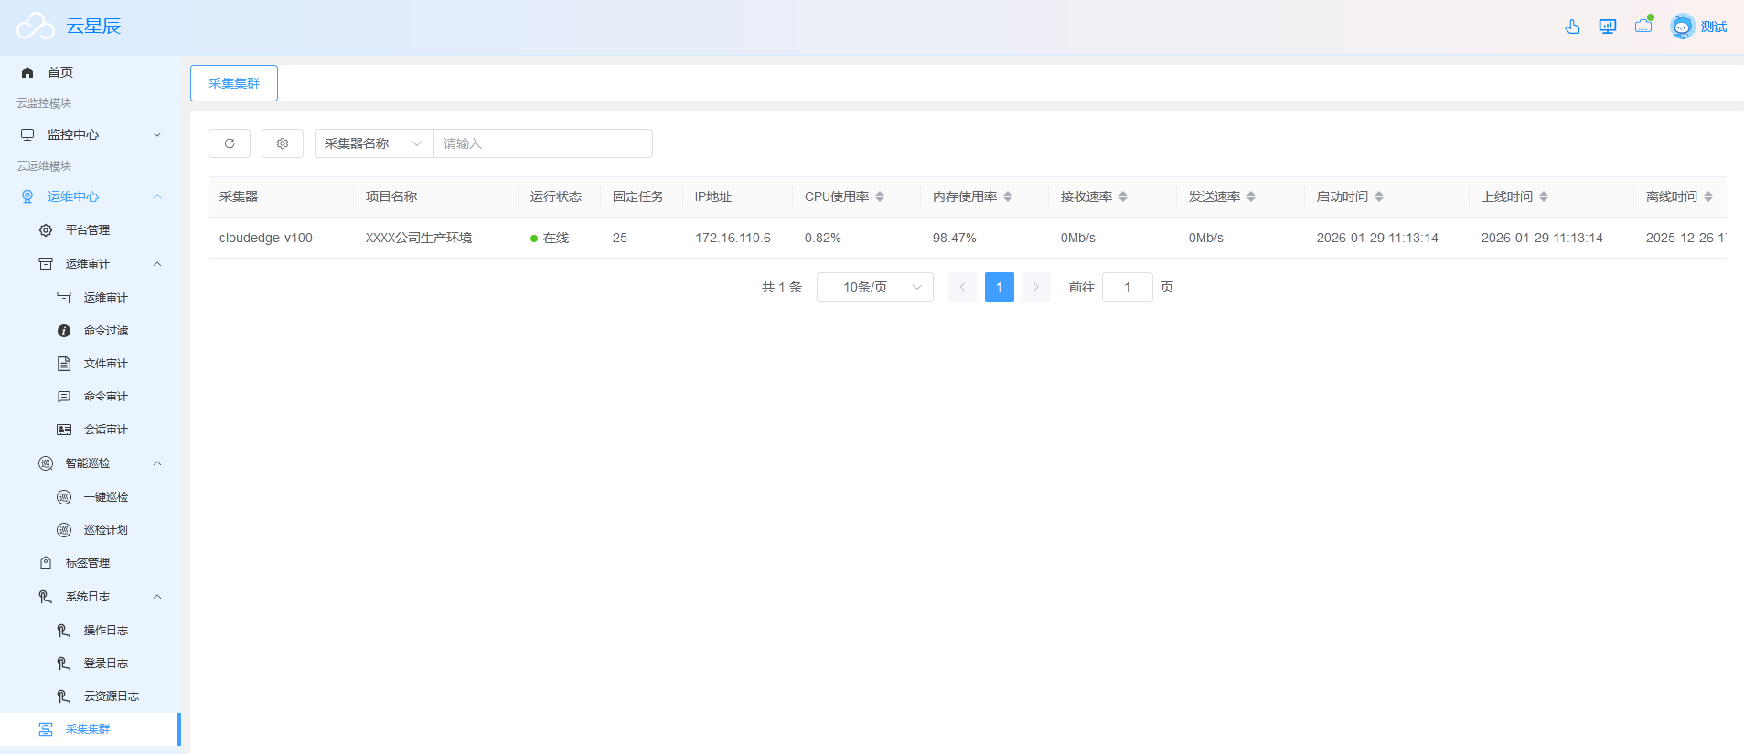Click the 一键巡检 circular icon
Screen dimensions: 1744x754
tap(64, 497)
